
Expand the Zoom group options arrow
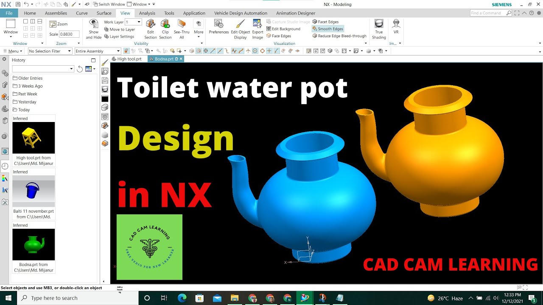(x=78, y=43)
